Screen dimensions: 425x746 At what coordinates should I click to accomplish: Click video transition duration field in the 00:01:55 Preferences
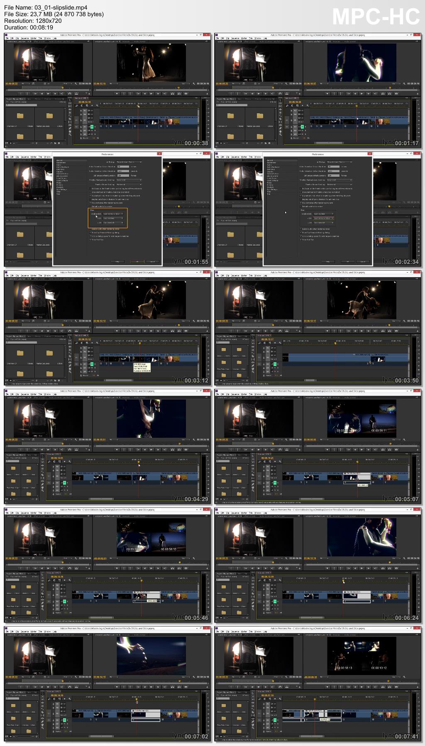point(123,167)
